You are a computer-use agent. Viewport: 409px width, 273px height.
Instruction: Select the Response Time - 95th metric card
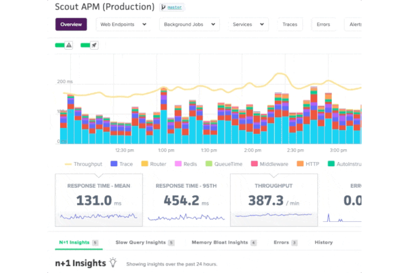click(x=186, y=200)
